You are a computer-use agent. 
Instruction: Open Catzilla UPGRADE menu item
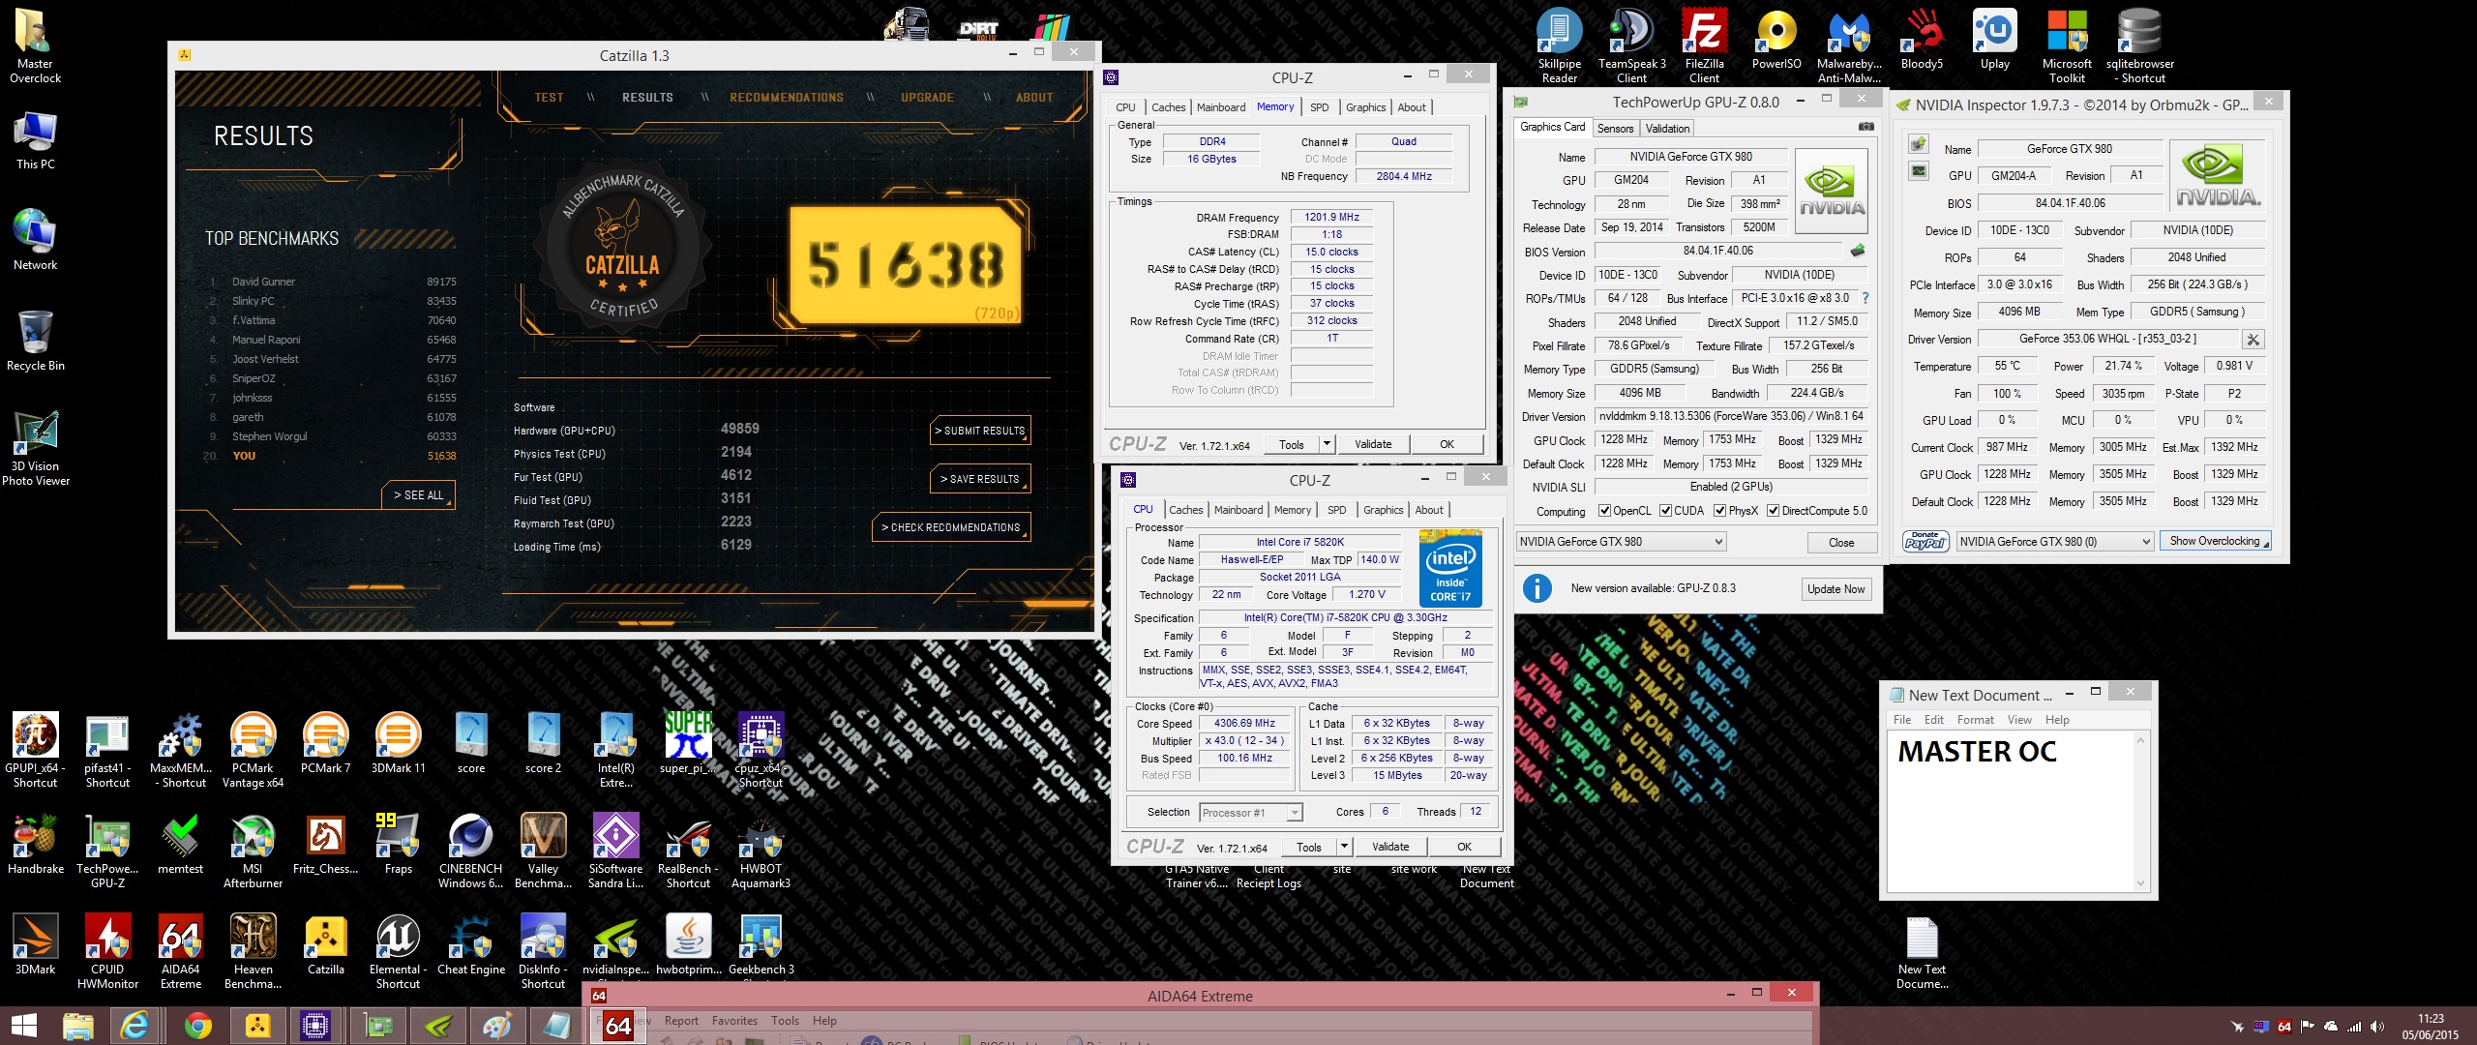pos(927,98)
